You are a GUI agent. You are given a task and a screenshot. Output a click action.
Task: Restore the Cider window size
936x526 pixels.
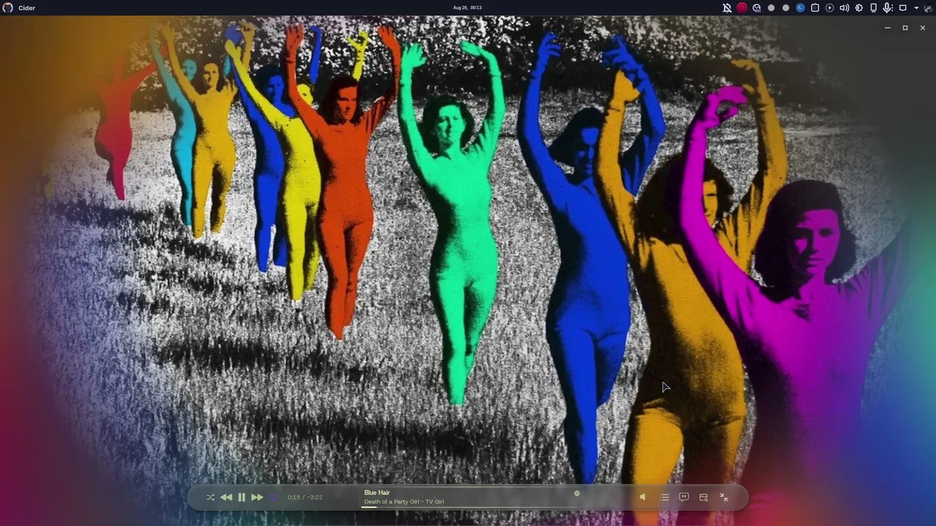905,28
